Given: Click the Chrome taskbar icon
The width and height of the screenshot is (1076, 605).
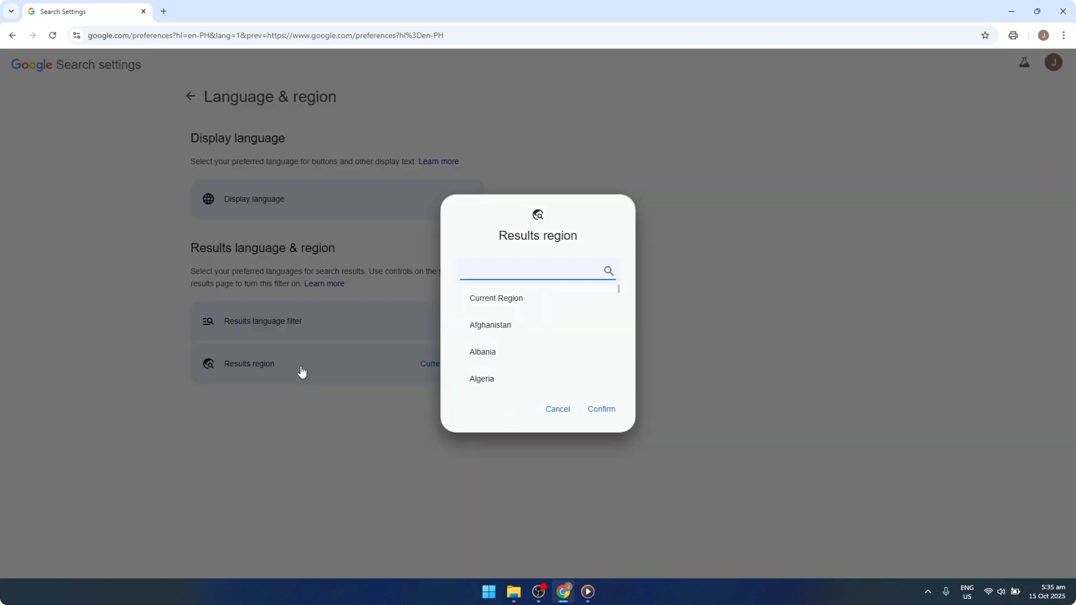Looking at the screenshot, I should [563, 592].
